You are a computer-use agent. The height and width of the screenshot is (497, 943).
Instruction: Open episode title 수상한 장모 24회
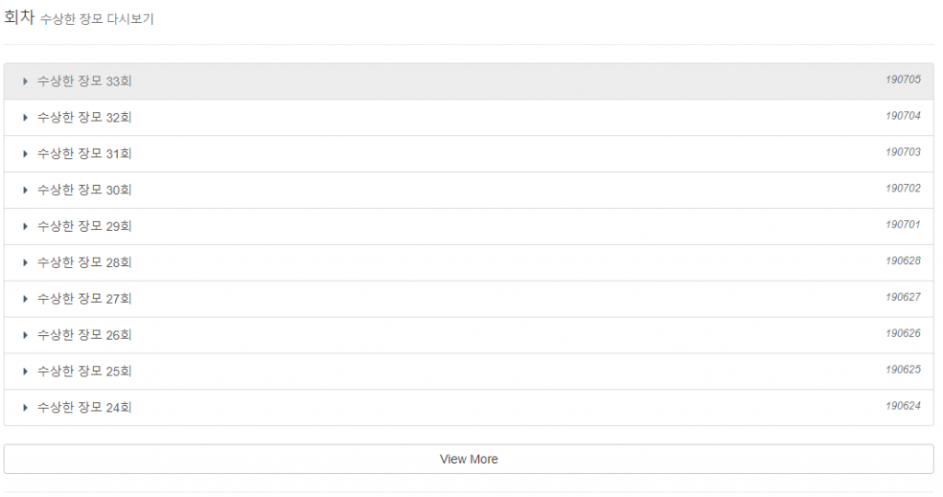(85, 407)
